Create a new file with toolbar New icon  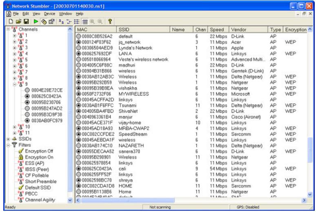[11, 21]
